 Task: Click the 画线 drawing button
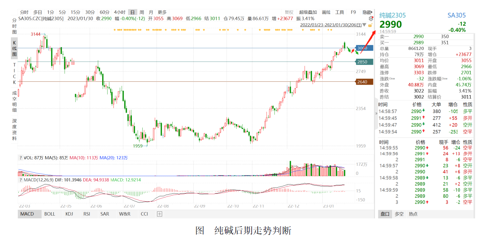point(326,12)
